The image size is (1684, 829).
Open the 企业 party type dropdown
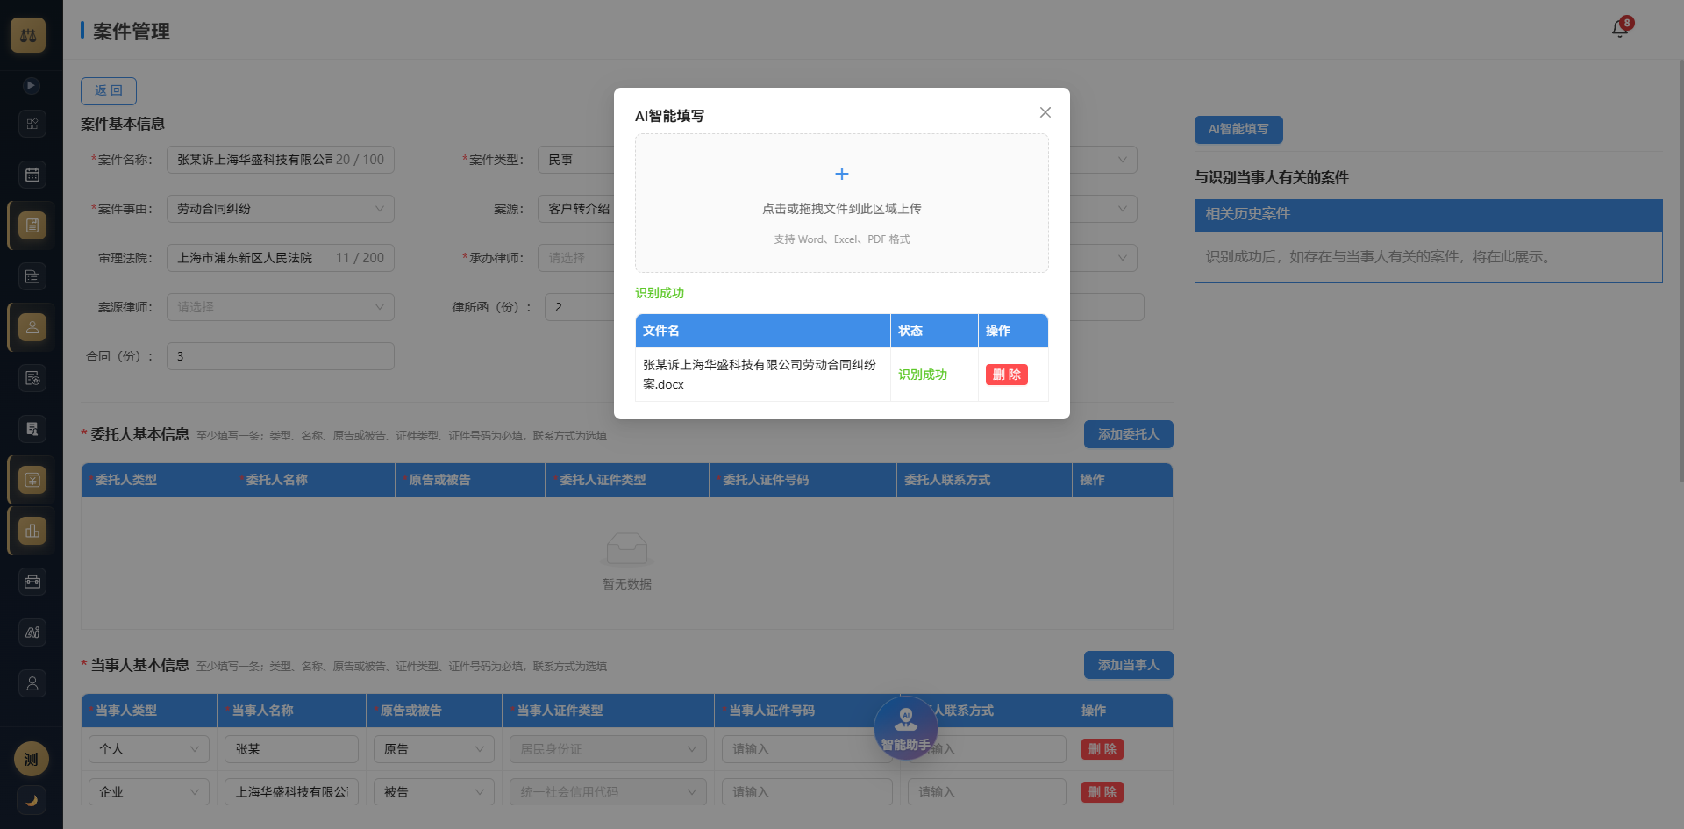pyautogui.click(x=149, y=792)
